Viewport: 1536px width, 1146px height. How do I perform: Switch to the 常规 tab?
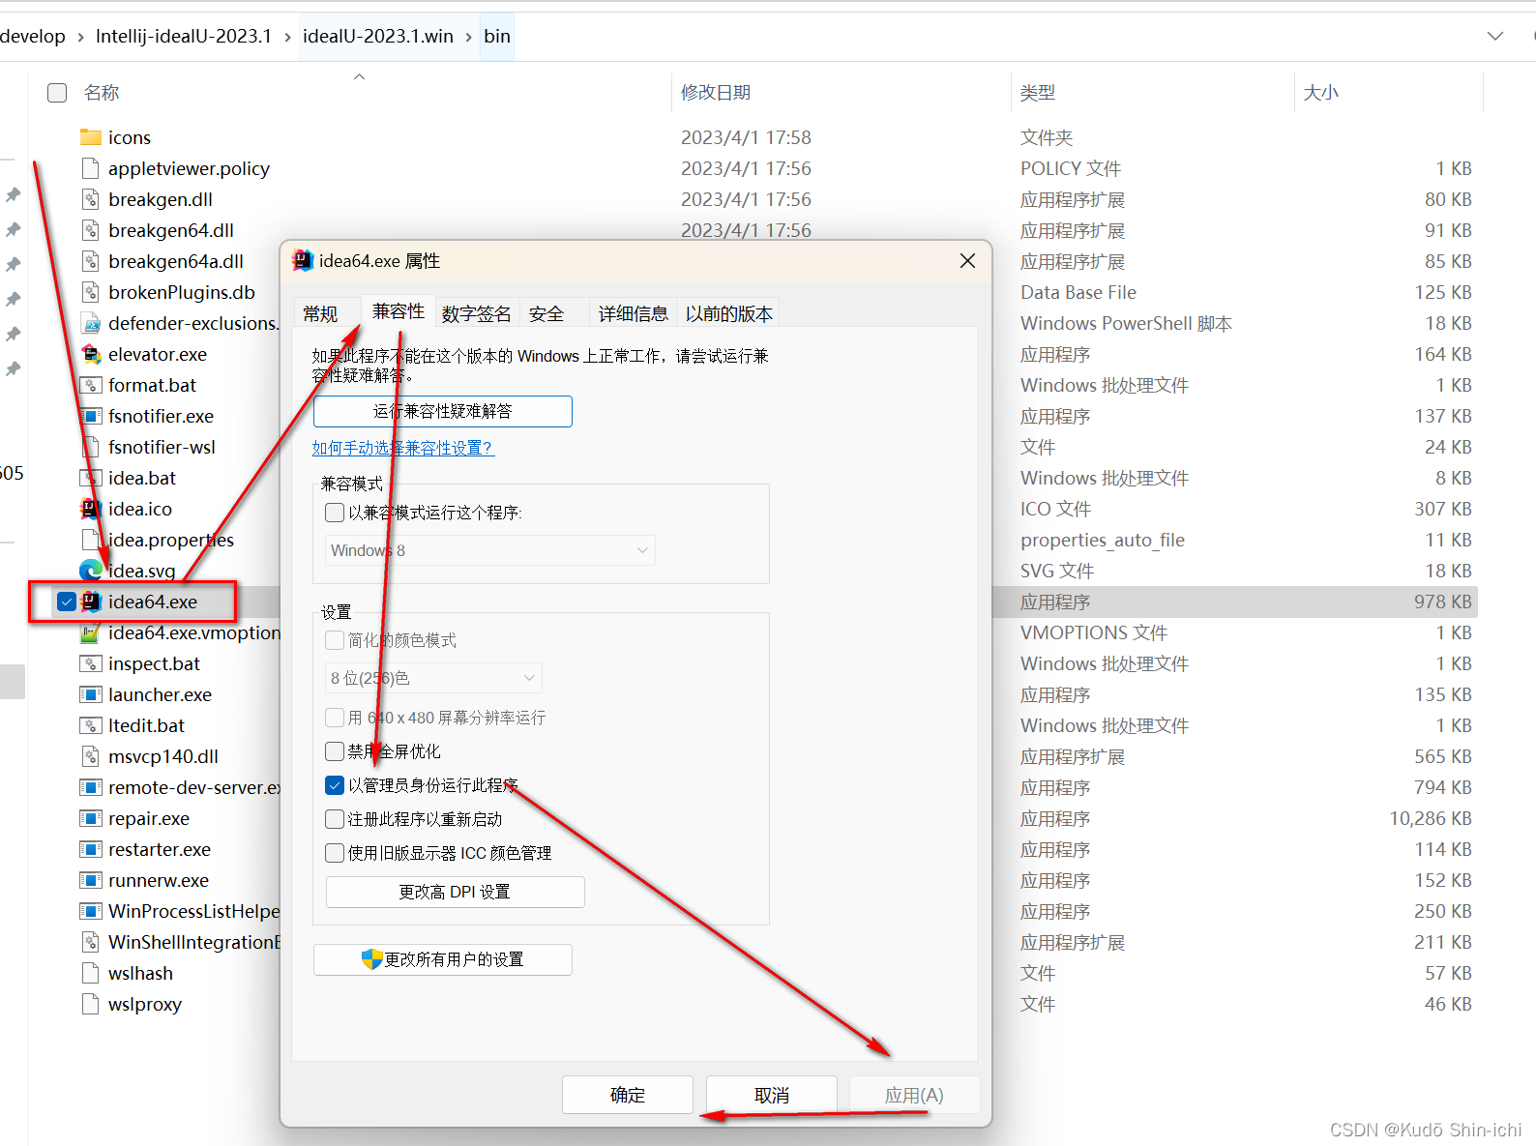(320, 313)
